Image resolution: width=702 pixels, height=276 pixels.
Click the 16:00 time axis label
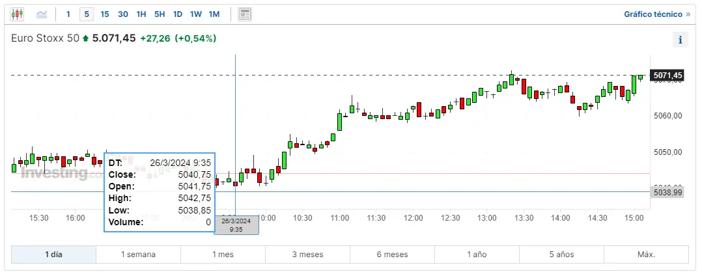pos(76,218)
